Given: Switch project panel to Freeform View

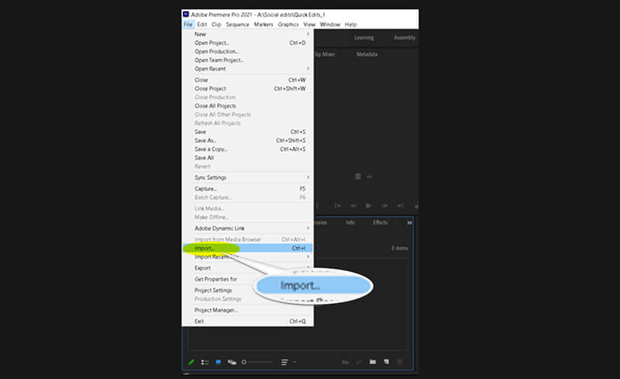Looking at the screenshot, I should pyautogui.click(x=232, y=362).
